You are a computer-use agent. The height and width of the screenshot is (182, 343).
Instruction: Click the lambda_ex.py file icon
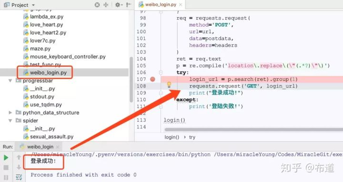pyautogui.click(x=26, y=17)
